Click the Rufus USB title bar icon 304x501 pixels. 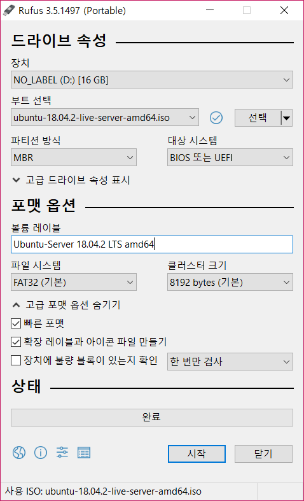tap(9, 11)
